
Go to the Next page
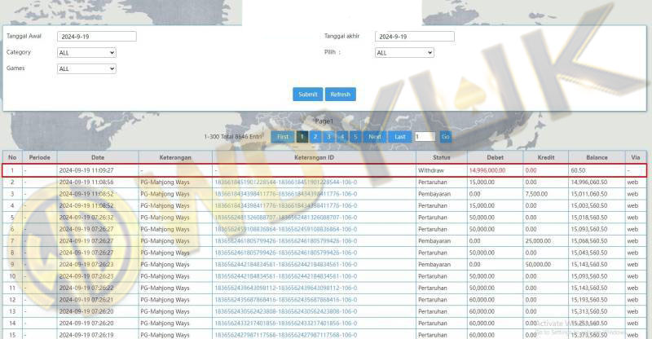point(375,137)
